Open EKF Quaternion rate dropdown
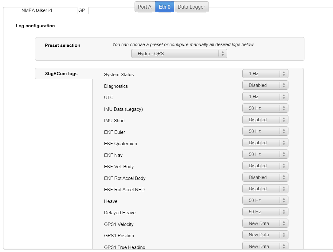 [x=265, y=143]
